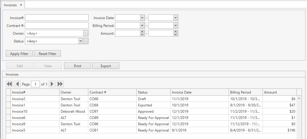Open Invoice Date start date picker
Viewport: 307px width, 139px height.
click(142, 18)
